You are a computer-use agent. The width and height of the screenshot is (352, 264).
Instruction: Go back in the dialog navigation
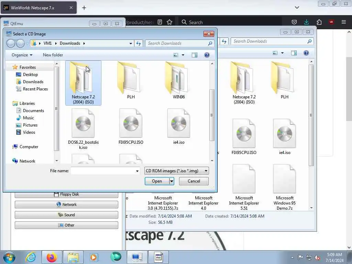(11, 43)
